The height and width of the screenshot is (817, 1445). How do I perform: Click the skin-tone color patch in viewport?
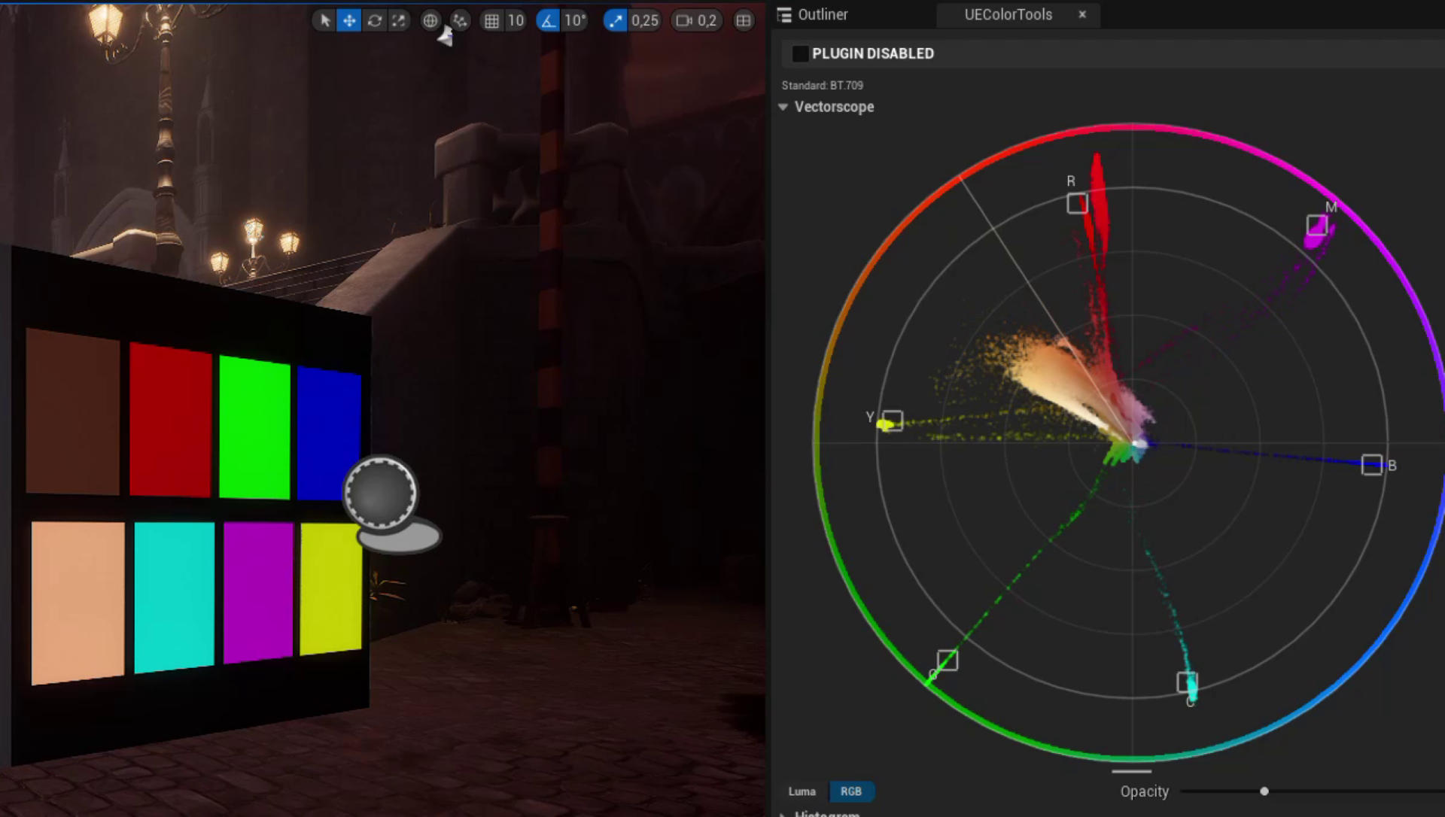pos(78,603)
